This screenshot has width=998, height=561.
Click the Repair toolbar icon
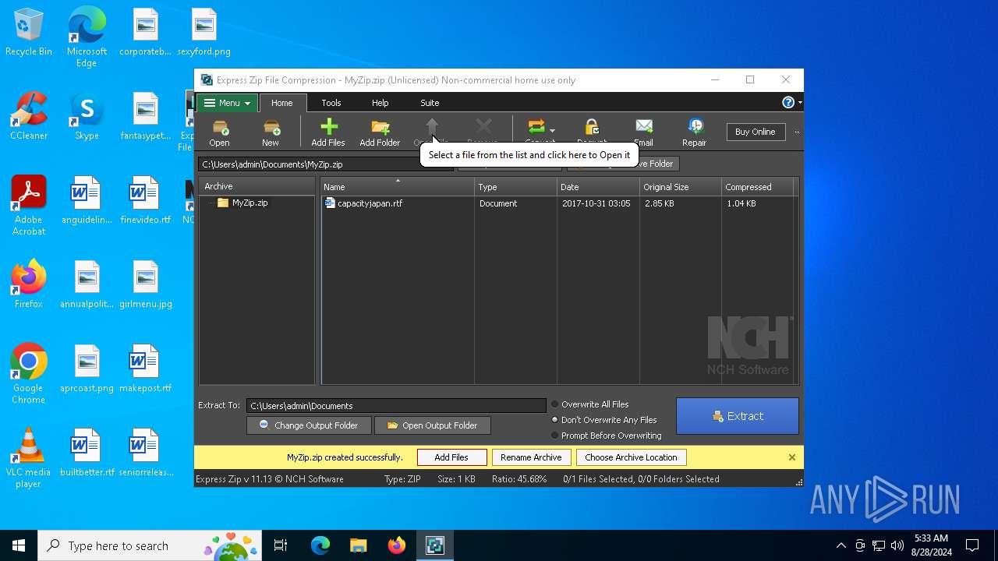pyautogui.click(x=694, y=132)
